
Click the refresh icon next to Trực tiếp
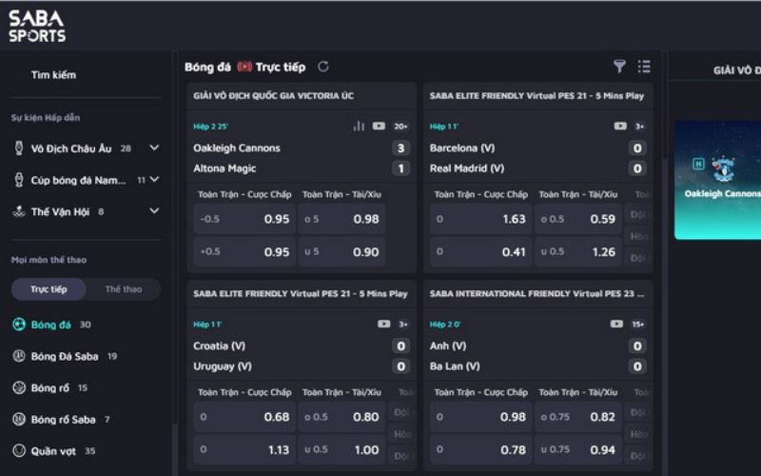[323, 67]
